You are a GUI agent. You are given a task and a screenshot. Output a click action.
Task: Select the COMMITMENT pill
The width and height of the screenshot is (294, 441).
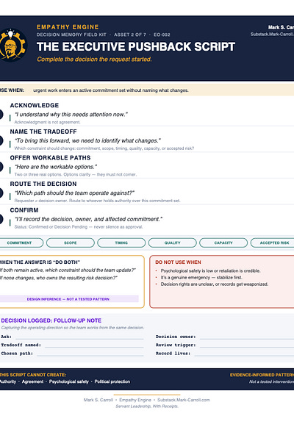coord(21,243)
